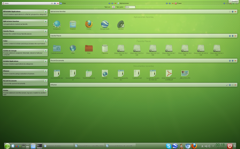Launch Dolphin from Aplicaciones favoritas
This screenshot has width=240, height=149.
[x=73, y=24]
